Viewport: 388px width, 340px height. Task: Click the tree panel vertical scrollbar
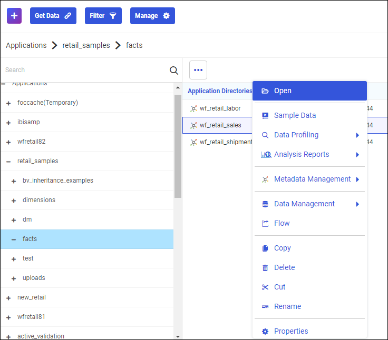[x=178, y=147]
